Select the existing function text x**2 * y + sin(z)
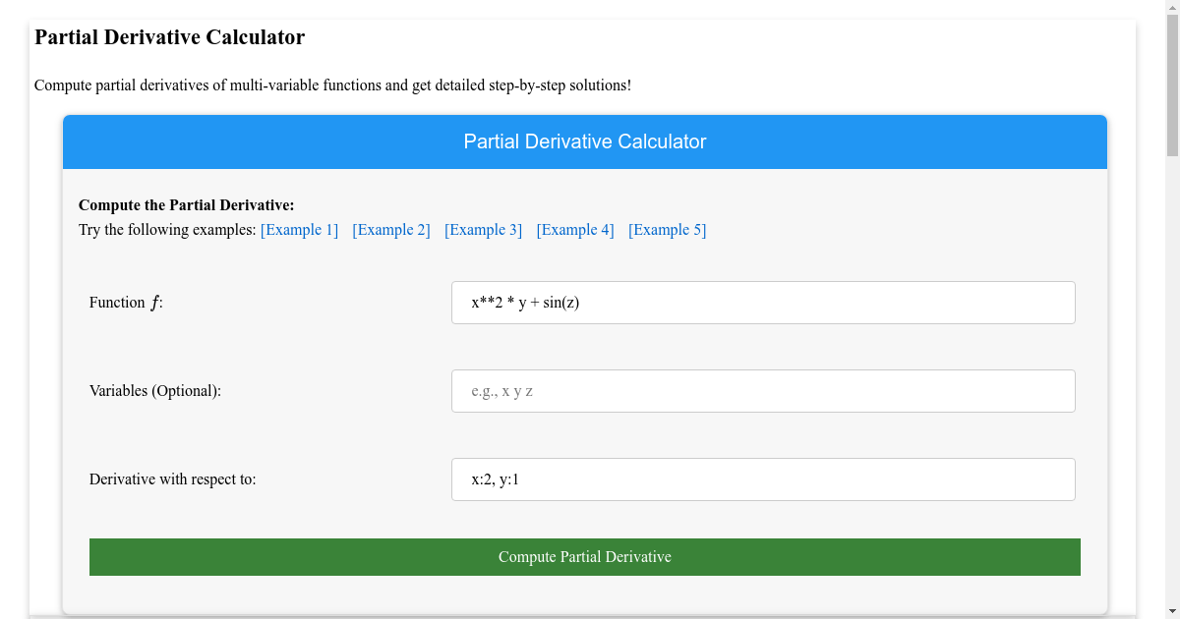The image size is (1180, 619). (x=524, y=302)
